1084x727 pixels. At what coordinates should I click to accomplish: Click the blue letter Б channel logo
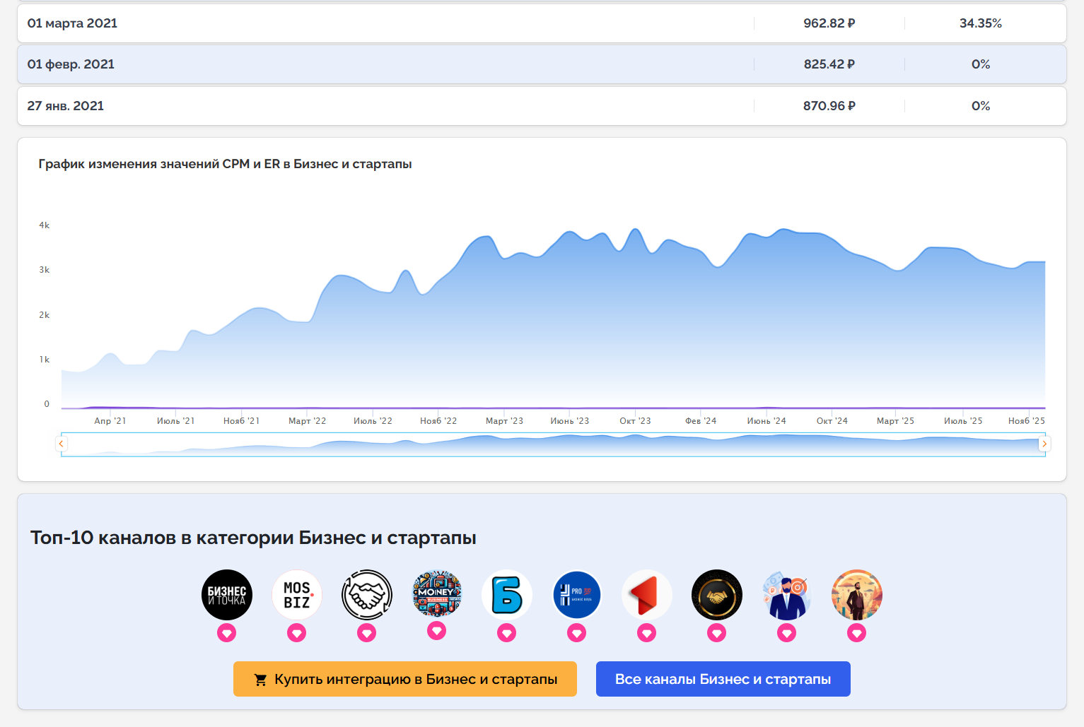point(507,595)
